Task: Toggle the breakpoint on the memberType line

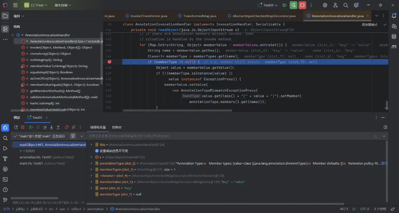Action: [109, 62]
